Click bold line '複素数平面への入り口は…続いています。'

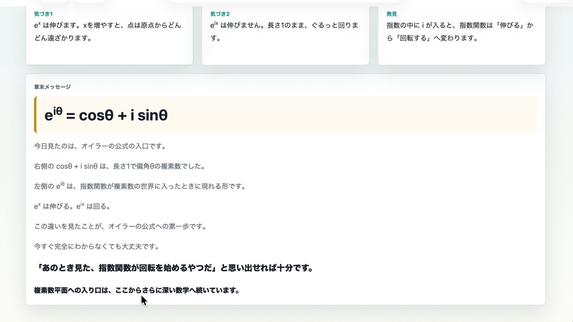point(137,290)
